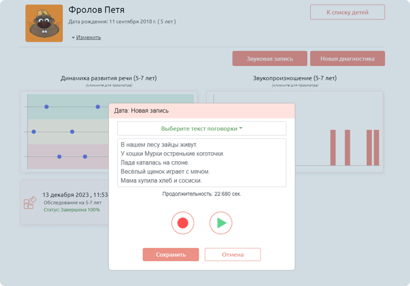The image size is (410, 286).
Task: Start a 'Новая диагностика'
Action: coord(347,59)
